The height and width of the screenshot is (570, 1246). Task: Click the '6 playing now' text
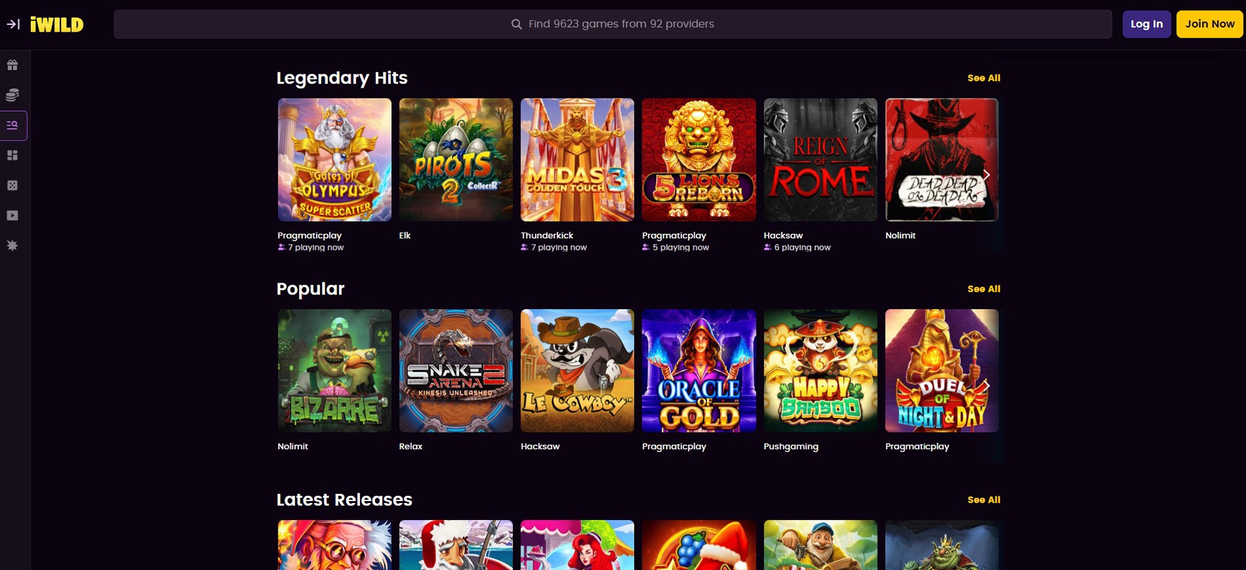(802, 248)
